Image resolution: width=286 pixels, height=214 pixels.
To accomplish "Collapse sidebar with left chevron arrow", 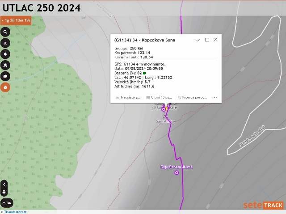I will (x=4, y=185).
